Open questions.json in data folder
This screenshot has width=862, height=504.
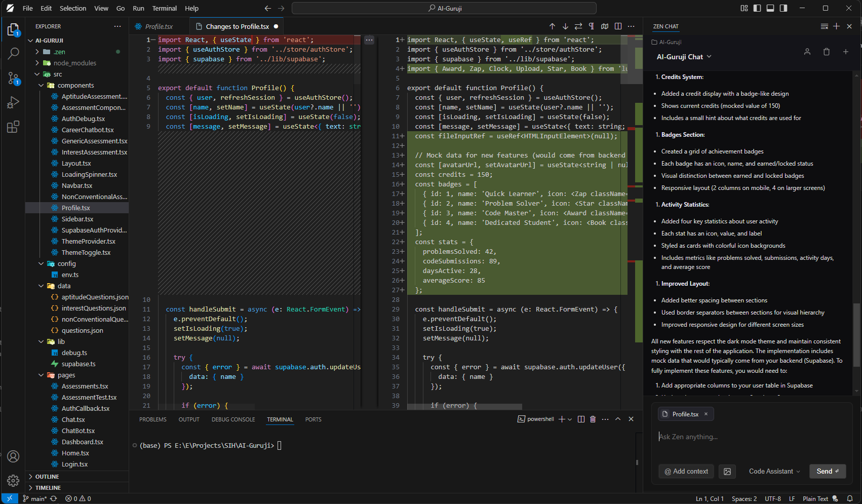tap(82, 330)
